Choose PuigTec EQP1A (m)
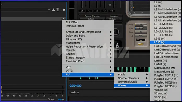The image size is (182, 102). (x=166, y=75)
